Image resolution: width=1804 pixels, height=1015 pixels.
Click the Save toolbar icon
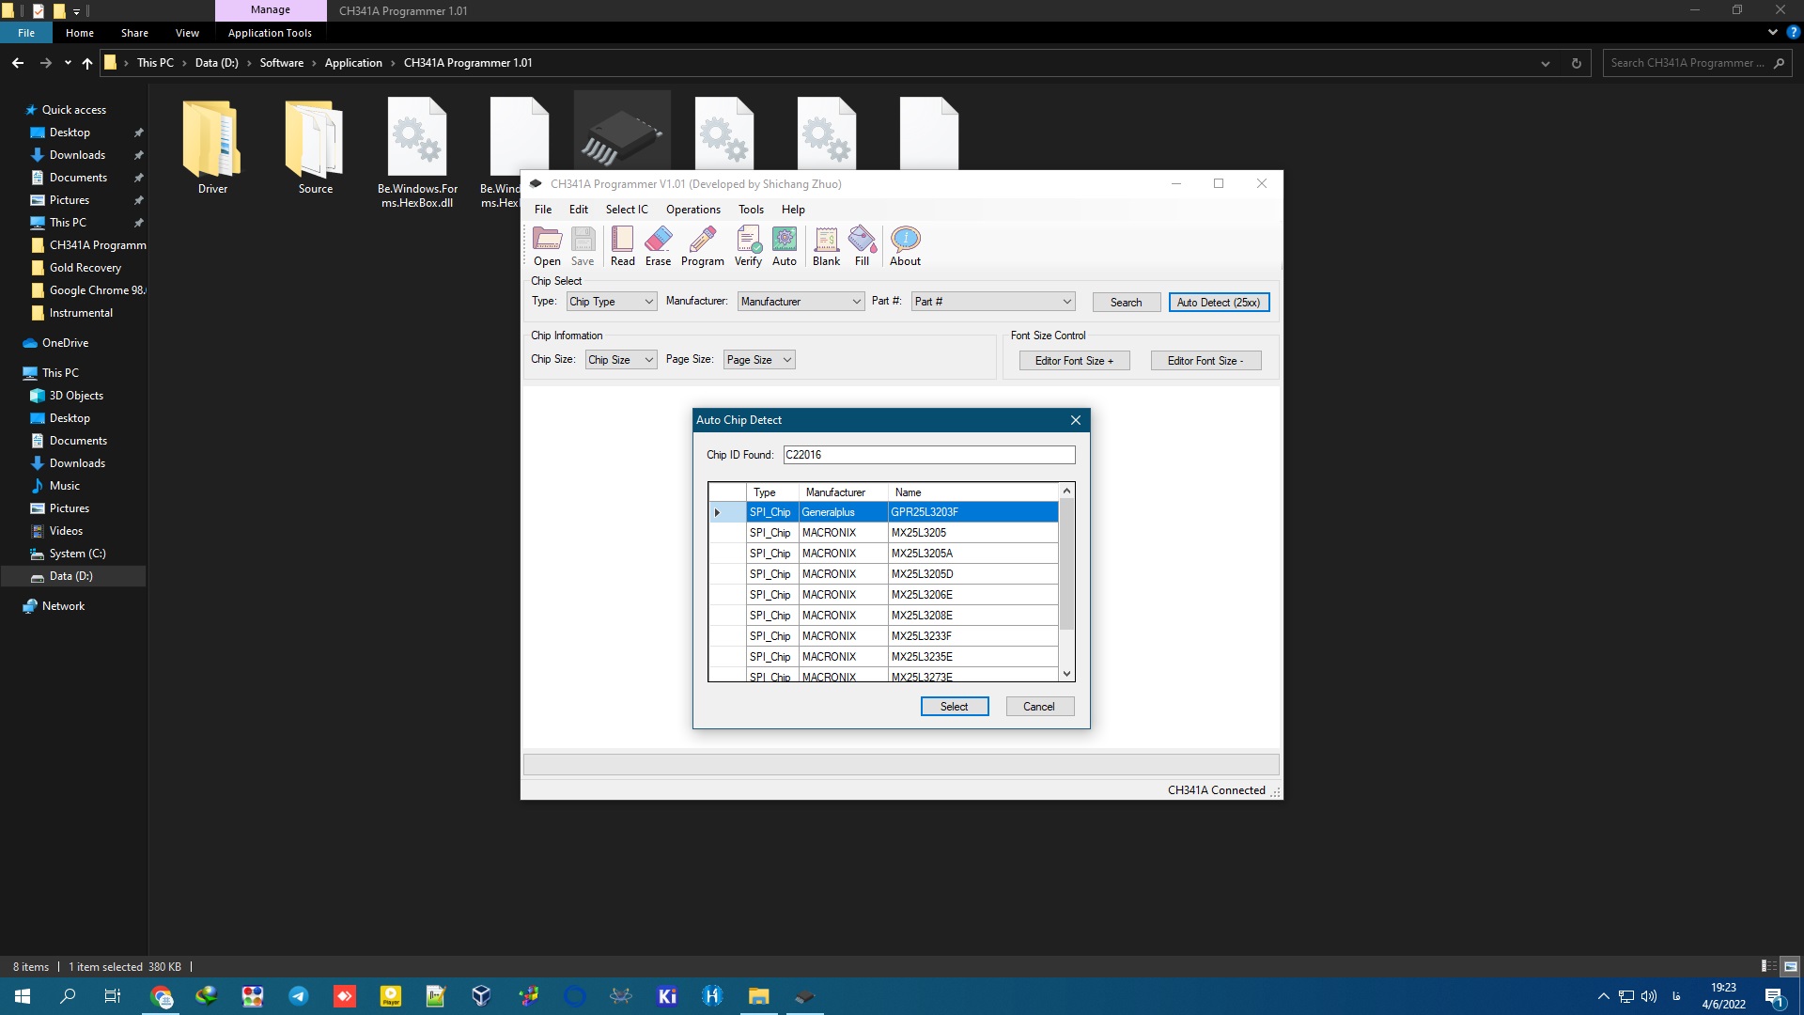tap(583, 246)
